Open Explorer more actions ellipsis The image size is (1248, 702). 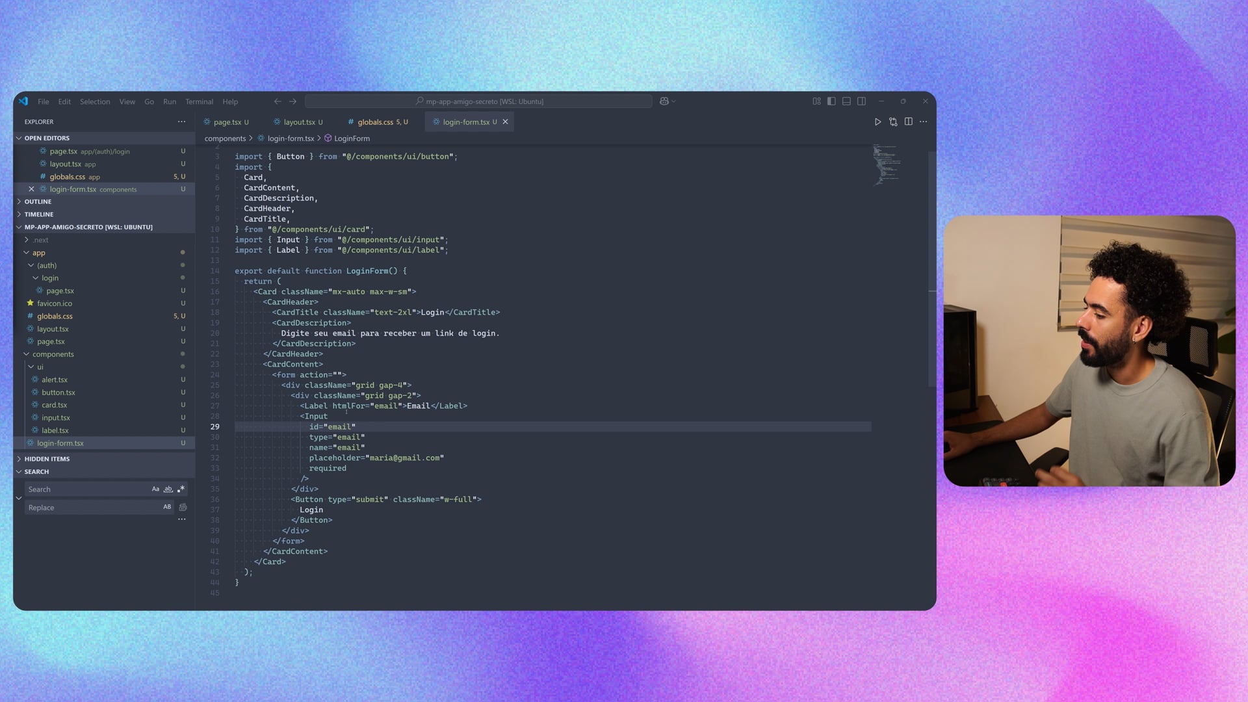pos(181,122)
